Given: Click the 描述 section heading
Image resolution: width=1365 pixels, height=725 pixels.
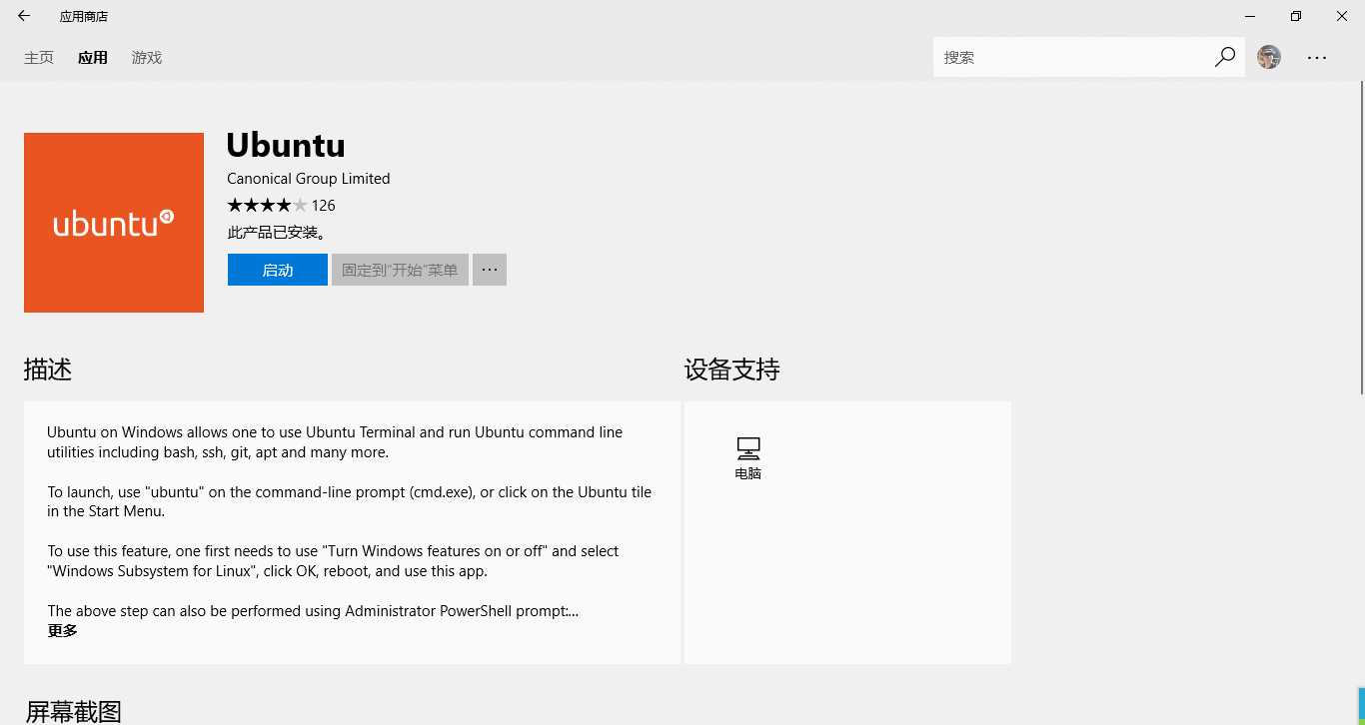Looking at the screenshot, I should click(48, 369).
